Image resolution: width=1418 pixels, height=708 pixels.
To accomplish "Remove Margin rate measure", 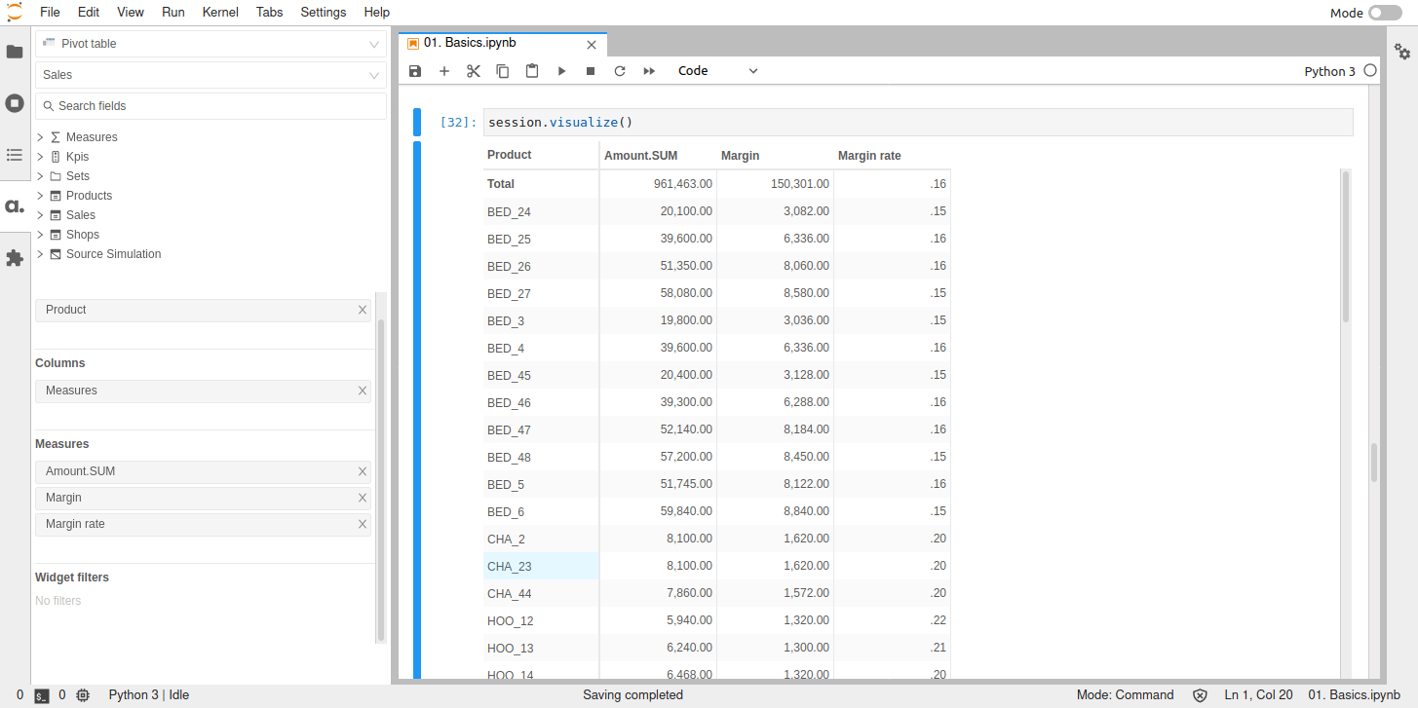I will (363, 524).
